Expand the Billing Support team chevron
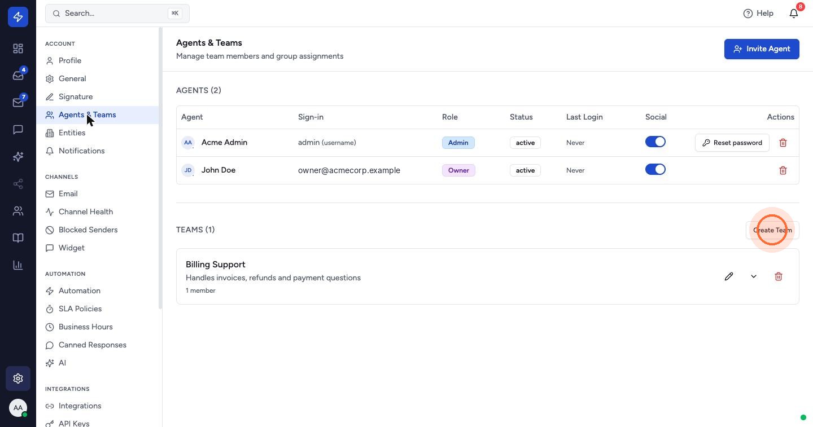Image resolution: width=813 pixels, height=427 pixels. 754,276
